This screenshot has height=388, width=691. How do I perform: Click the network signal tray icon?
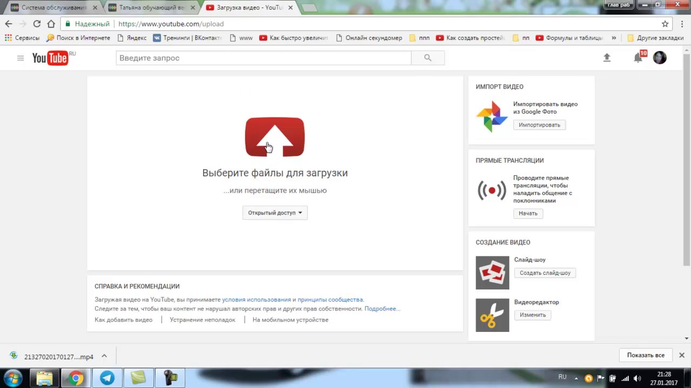(x=625, y=378)
